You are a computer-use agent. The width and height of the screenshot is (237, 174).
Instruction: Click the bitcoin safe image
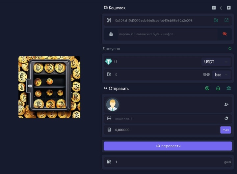pyautogui.click(x=49, y=87)
